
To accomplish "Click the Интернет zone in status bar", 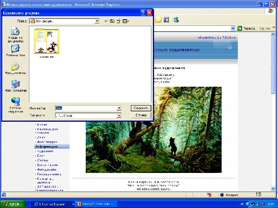I will click(x=229, y=195).
